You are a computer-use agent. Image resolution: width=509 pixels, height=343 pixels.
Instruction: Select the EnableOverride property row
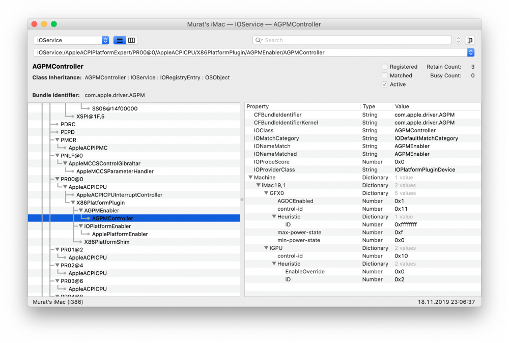(x=362, y=272)
